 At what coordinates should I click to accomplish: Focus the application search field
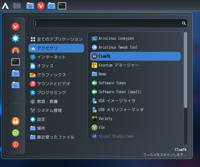(111, 23)
